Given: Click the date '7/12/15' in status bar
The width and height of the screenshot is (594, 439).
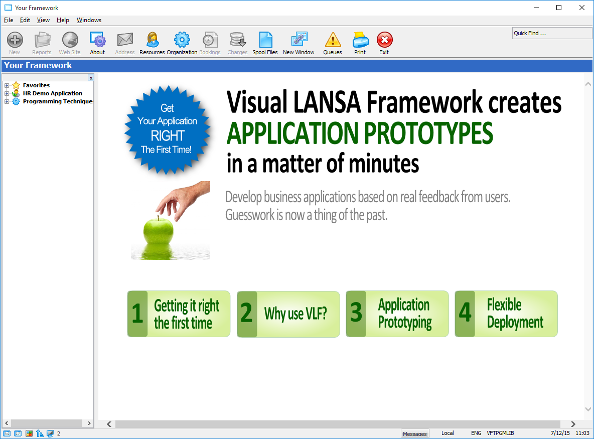Looking at the screenshot, I should coord(560,433).
